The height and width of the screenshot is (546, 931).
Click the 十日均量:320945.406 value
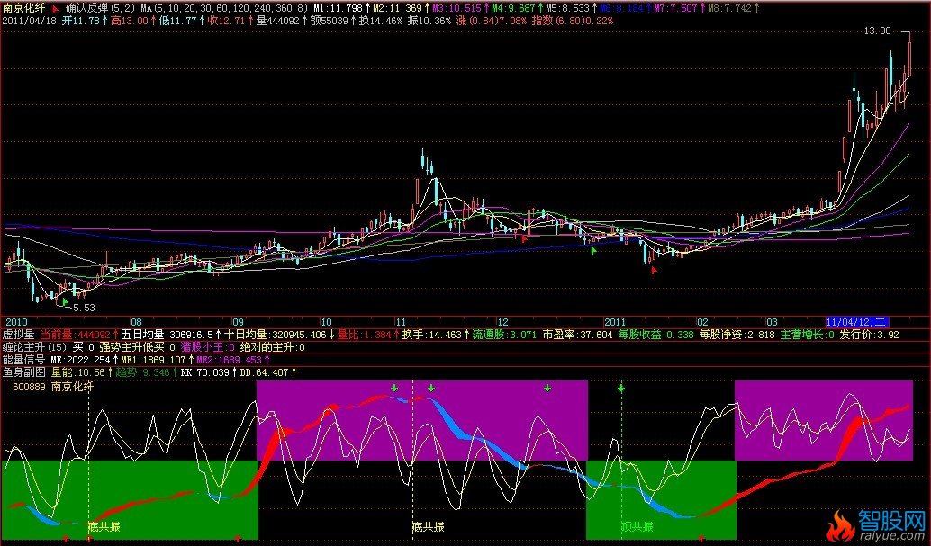(x=275, y=335)
